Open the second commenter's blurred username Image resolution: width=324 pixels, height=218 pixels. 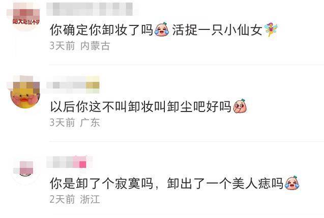(x=73, y=85)
